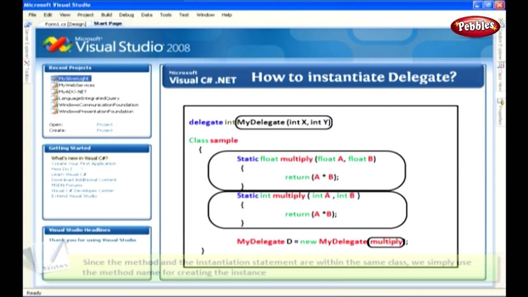The height and width of the screenshot is (297, 528).
Task: Open the Project menu
Action: click(x=85, y=15)
